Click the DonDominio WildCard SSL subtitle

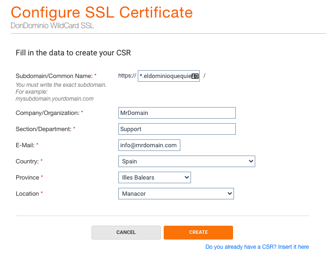(x=52, y=25)
